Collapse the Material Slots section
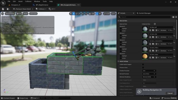 coord(118,21)
